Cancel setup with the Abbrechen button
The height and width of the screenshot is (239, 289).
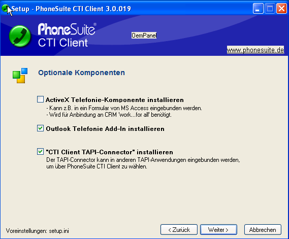263,229
